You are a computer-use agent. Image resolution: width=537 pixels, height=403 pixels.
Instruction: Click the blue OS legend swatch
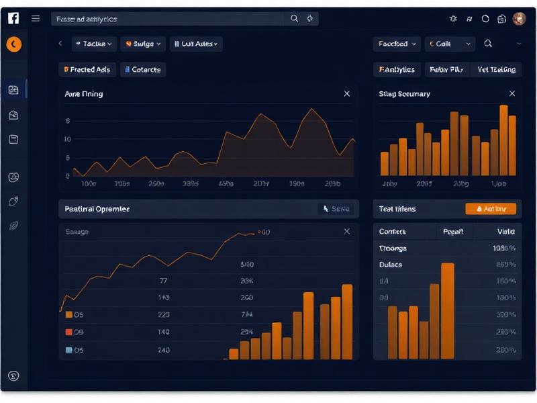pyautogui.click(x=69, y=350)
